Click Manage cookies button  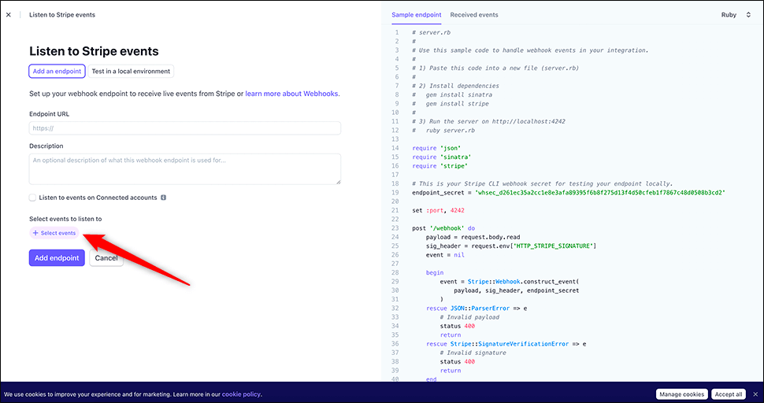pos(681,394)
